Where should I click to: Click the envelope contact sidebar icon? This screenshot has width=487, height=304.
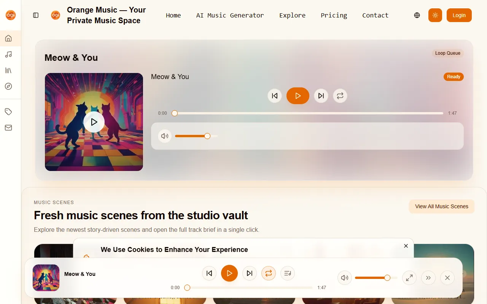pyautogui.click(x=8, y=128)
